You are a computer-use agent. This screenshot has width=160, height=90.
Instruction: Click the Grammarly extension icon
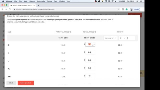126,9
